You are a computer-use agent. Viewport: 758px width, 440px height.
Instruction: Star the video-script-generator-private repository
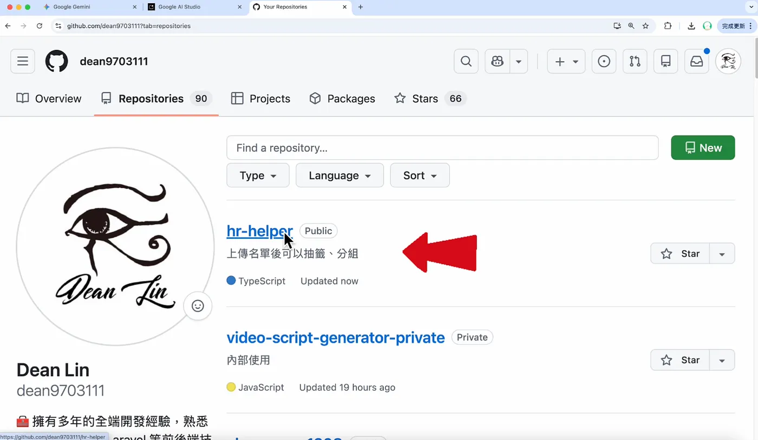(680, 360)
